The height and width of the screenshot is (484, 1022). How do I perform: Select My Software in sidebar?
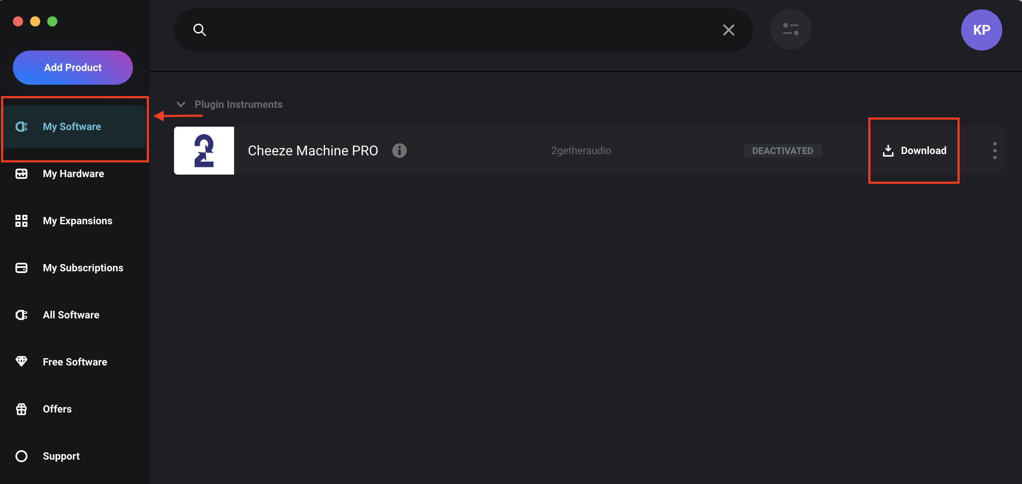pos(72,127)
